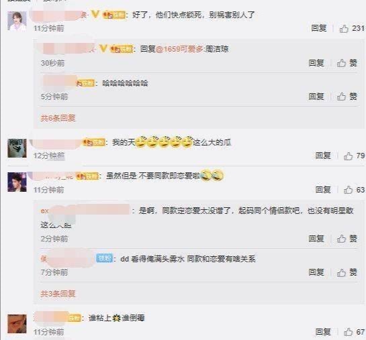Image resolution: width=366 pixels, height=340 pixels.
Task: Reply to the 我的天 这么大的瓜 comment
Action: [323, 156]
